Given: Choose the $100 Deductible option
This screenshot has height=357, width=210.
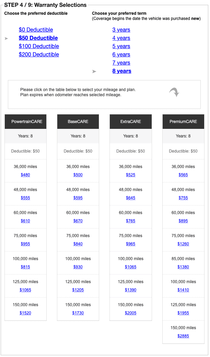Looking at the screenshot, I should point(39,46).
